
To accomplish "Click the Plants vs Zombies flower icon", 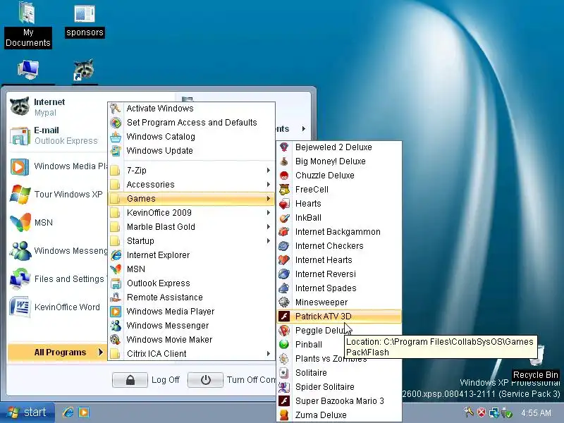I will (x=284, y=359).
